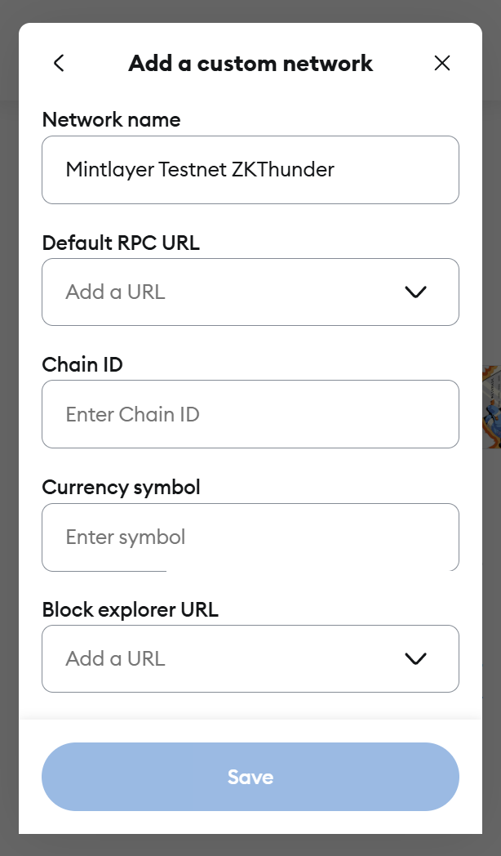
Task: Close the custom network dialog
Action: [442, 63]
